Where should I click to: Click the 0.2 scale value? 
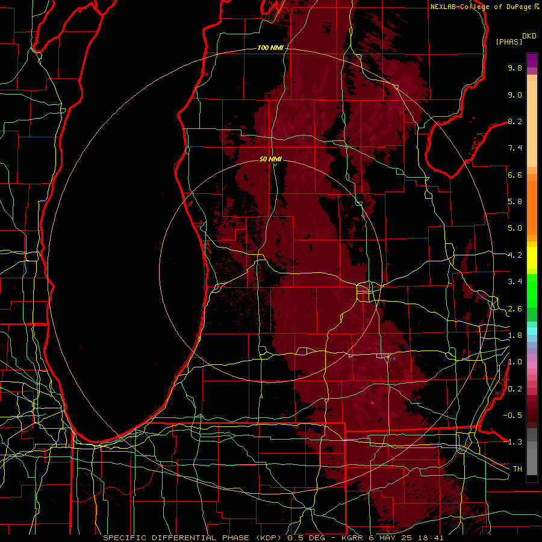point(515,389)
